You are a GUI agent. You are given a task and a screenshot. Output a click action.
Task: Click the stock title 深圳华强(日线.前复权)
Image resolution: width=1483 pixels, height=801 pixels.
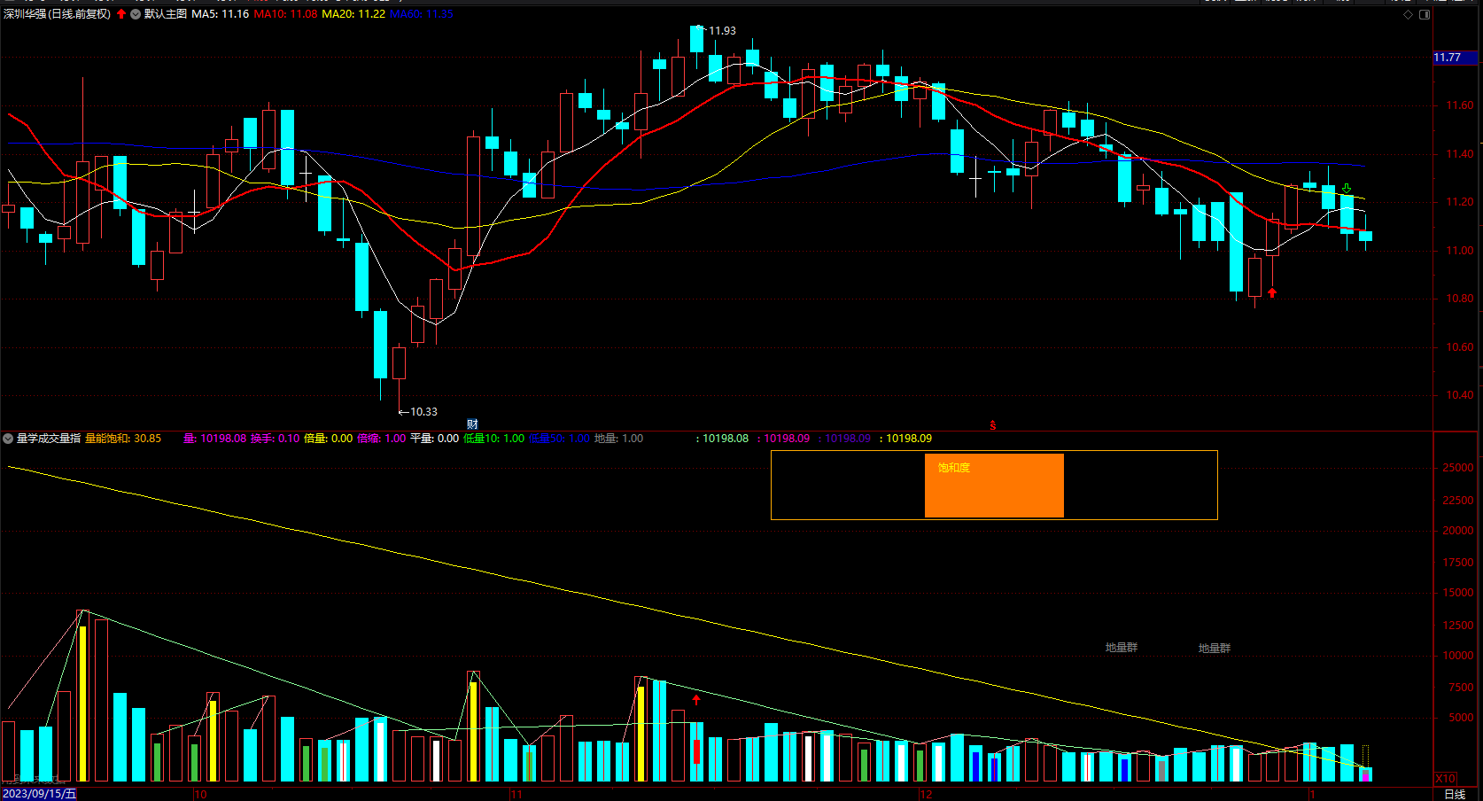pyautogui.click(x=58, y=14)
